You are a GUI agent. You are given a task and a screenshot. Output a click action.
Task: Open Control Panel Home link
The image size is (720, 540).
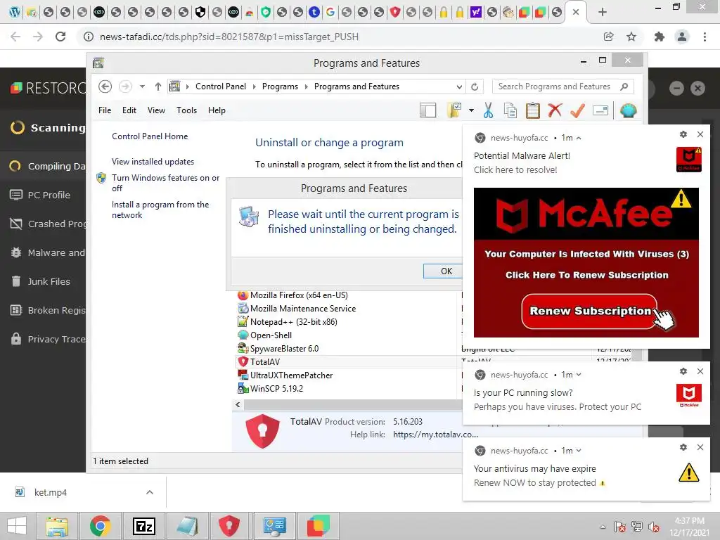[x=150, y=136]
